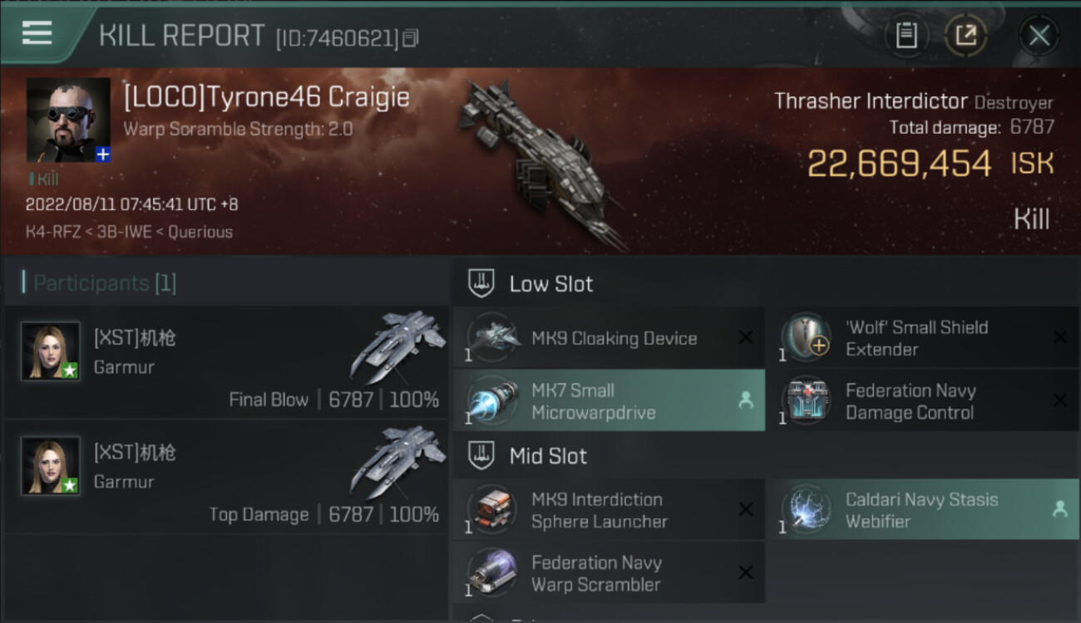Image resolution: width=1081 pixels, height=623 pixels.
Task: Open the clipboard report icon
Action: (x=906, y=36)
